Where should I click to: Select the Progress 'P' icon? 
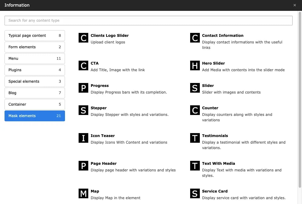point(83,88)
